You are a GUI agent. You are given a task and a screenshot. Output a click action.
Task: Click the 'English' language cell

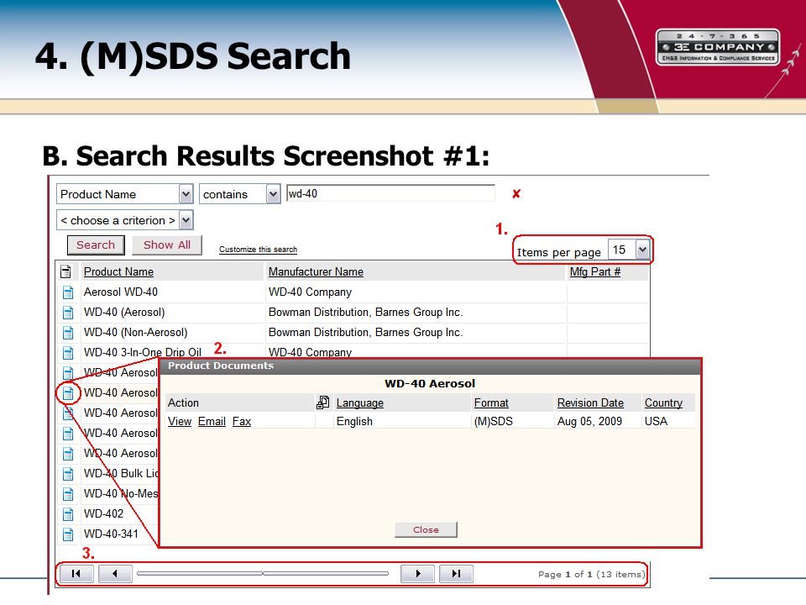pos(354,421)
